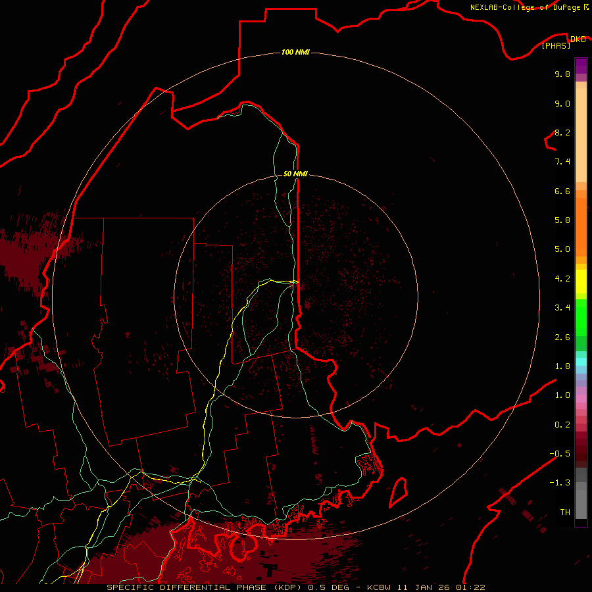
Task: Pick the yellow segment of the color scale
Action: point(581,282)
